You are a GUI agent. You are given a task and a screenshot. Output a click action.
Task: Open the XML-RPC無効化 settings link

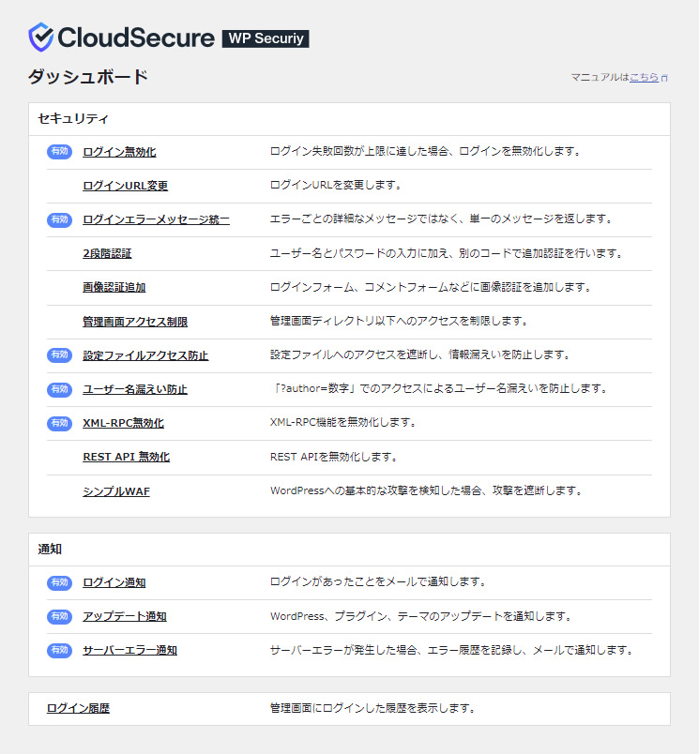coord(123,423)
